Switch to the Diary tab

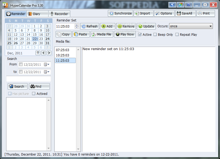click(37, 14)
